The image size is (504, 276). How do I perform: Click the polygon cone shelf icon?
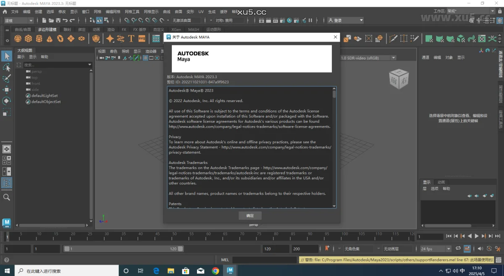pyautogui.click(x=50, y=39)
